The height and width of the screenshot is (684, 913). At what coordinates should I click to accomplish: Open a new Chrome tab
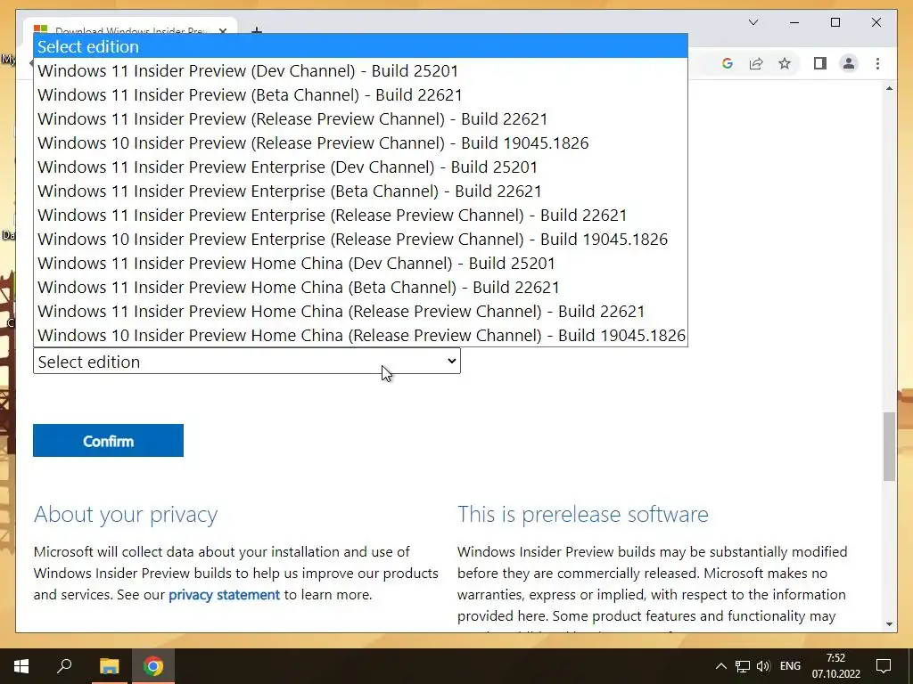pyautogui.click(x=256, y=30)
